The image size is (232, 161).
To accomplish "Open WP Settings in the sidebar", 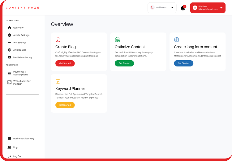I will (x=19, y=43).
